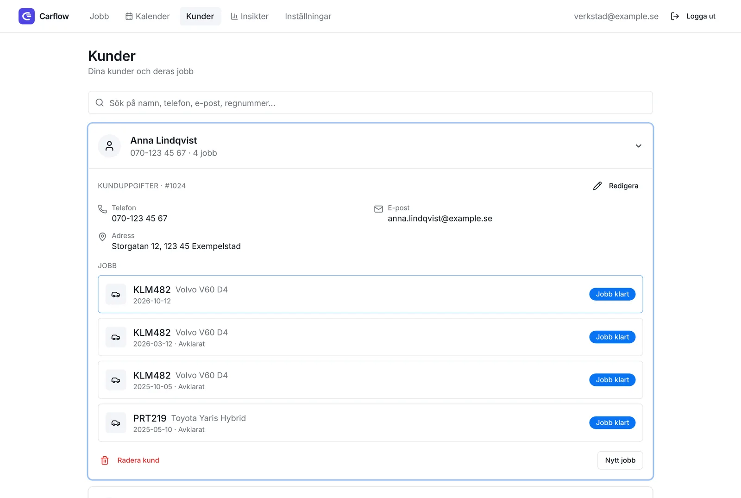Image resolution: width=741 pixels, height=498 pixels.
Task: Click verkstad@example.se account text
Action: pyautogui.click(x=616, y=16)
